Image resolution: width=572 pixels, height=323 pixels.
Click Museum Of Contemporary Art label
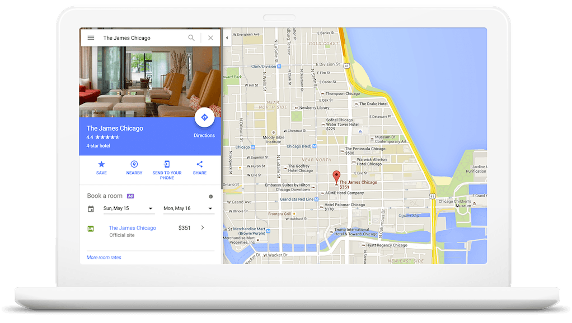click(390, 139)
